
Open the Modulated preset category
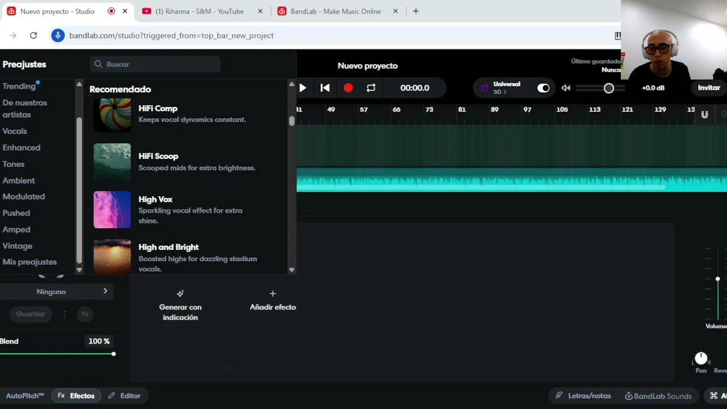[24, 197]
